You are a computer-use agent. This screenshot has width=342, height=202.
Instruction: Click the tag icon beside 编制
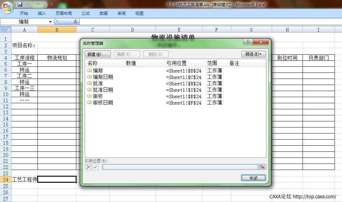89,70
